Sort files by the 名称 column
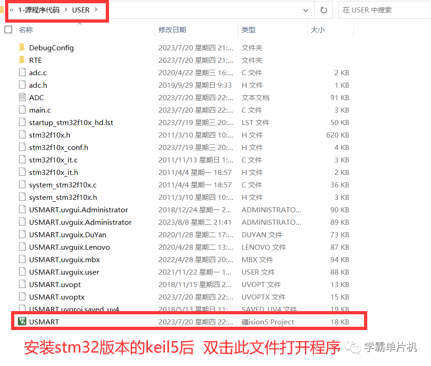The image size is (431, 366). 26,30
